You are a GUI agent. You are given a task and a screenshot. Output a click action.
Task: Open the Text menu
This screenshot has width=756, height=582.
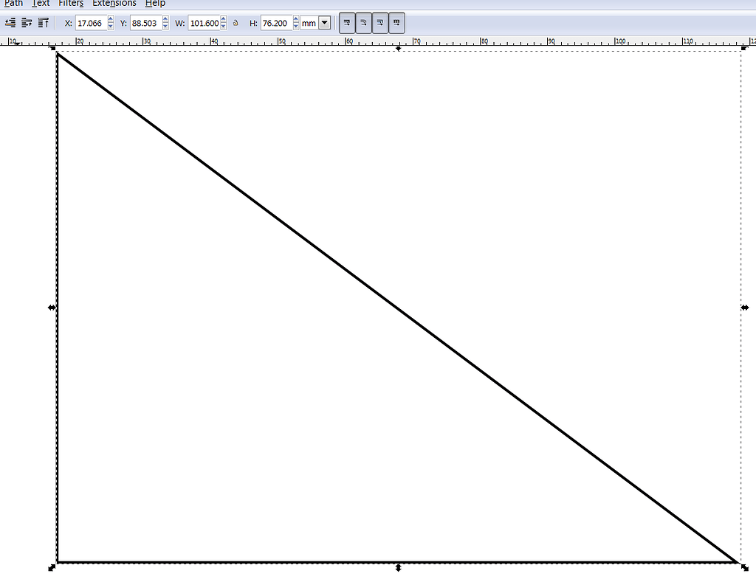point(41,4)
